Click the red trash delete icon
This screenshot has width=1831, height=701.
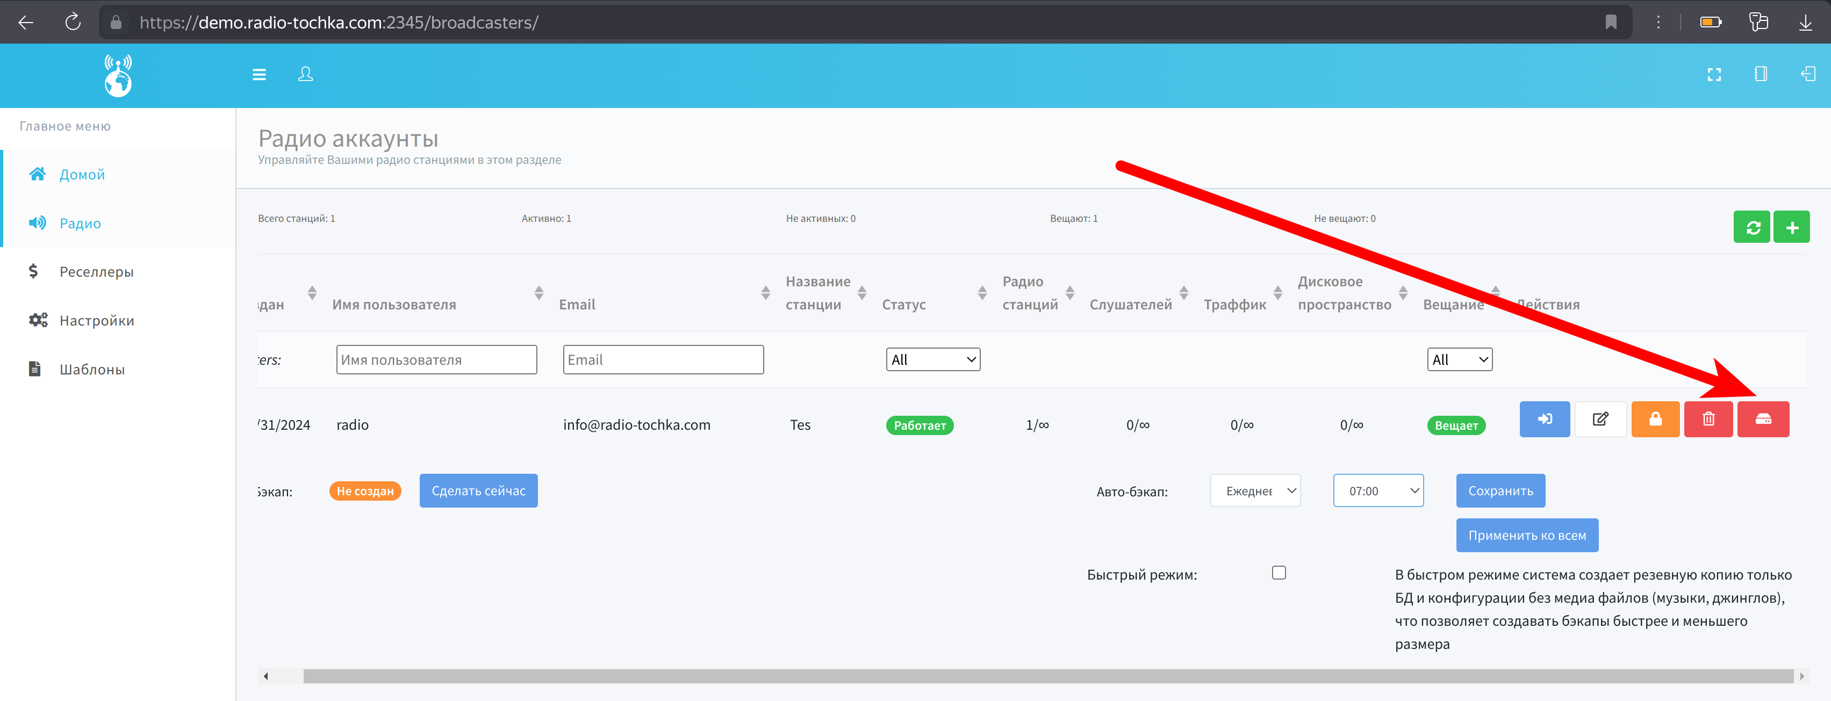click(1708, 419)
